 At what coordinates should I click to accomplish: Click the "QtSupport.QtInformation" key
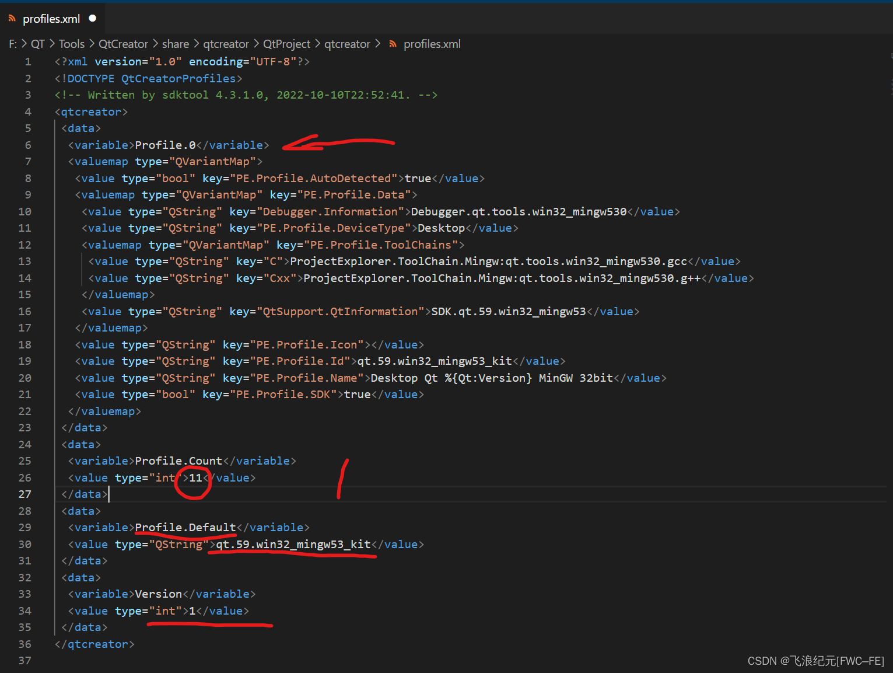coord(341,312)
